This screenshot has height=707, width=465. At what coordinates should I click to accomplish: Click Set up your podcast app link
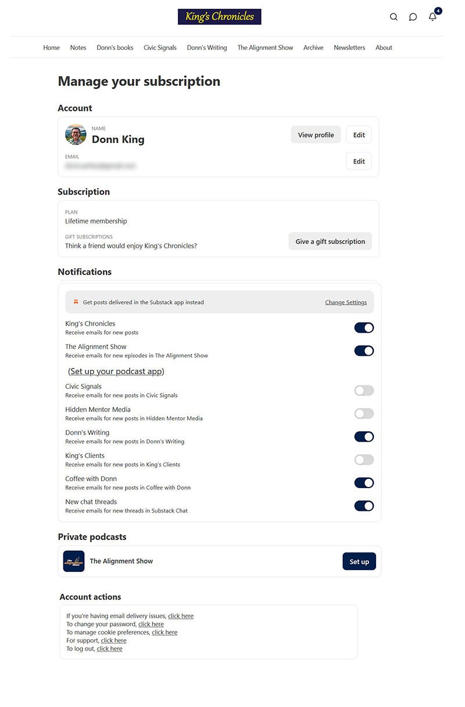(116, 371)
